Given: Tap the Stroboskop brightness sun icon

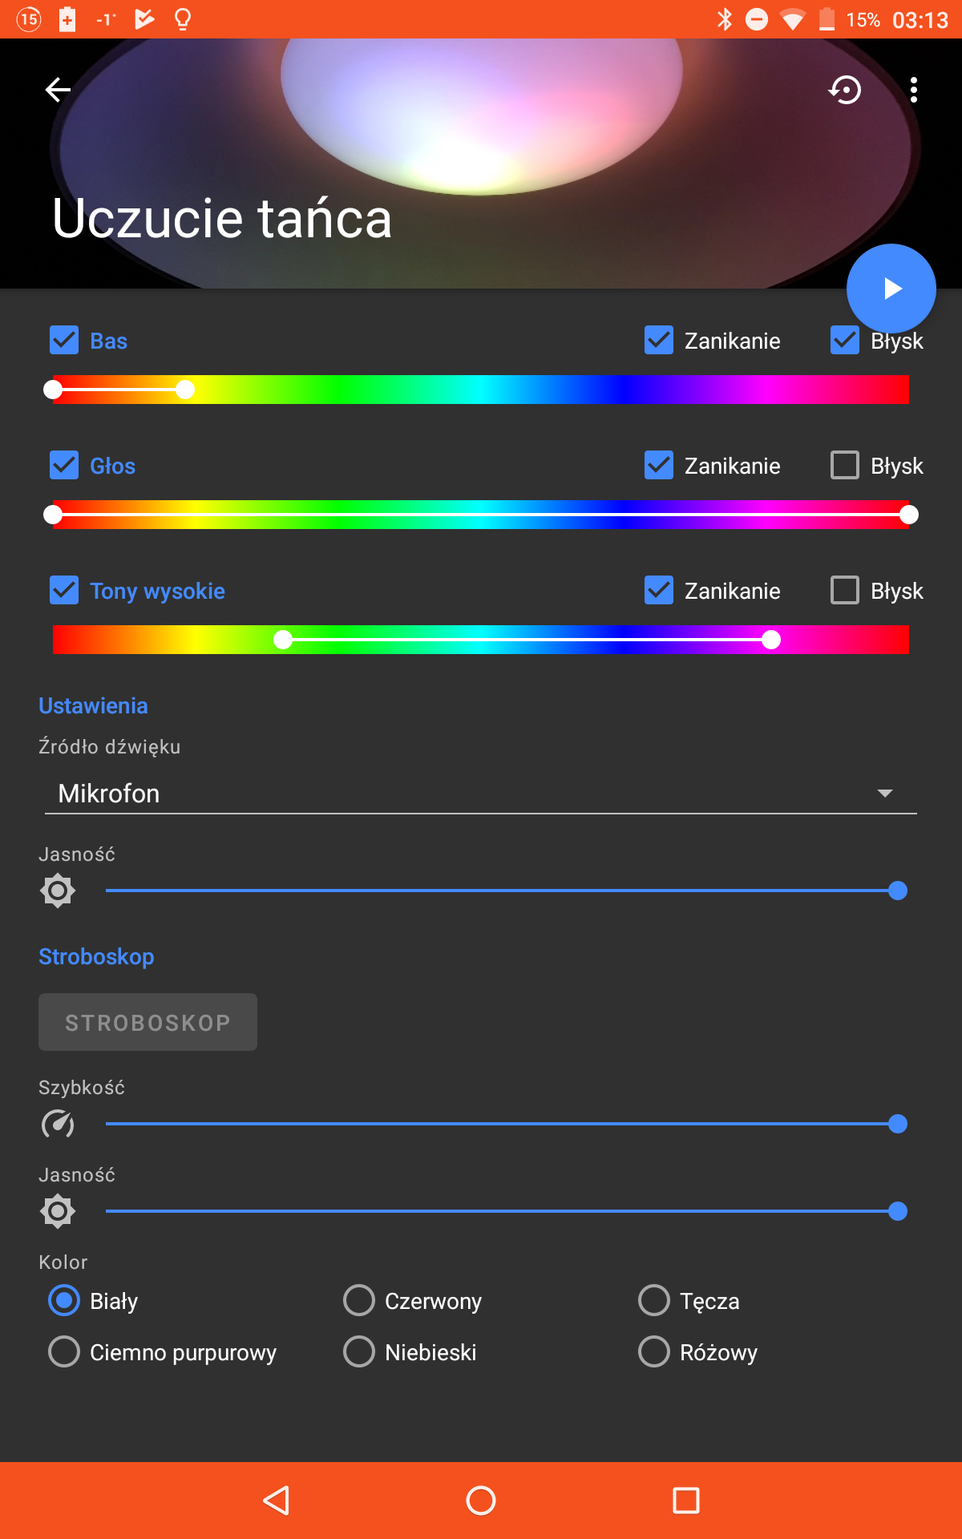Looking at the screenshot, I should click(58, 1211).
